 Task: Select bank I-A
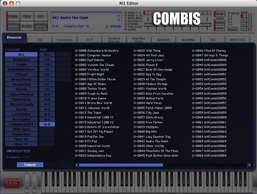click(47, 60)
